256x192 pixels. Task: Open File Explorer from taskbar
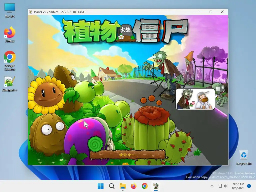(x=122, y=186)
